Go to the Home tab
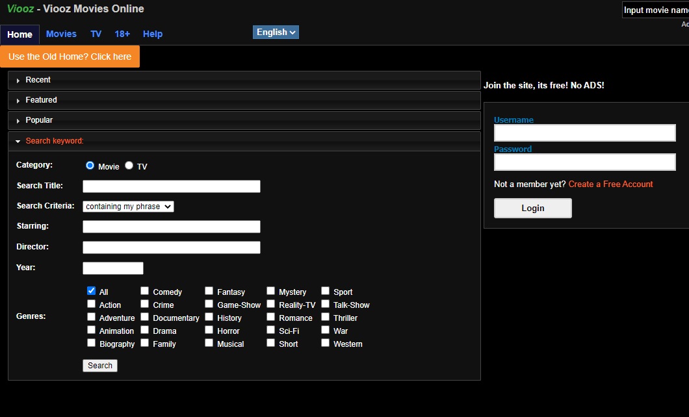The width and height of the screenshot is (689, 417). pyautogui.click(x=19, y=34)
